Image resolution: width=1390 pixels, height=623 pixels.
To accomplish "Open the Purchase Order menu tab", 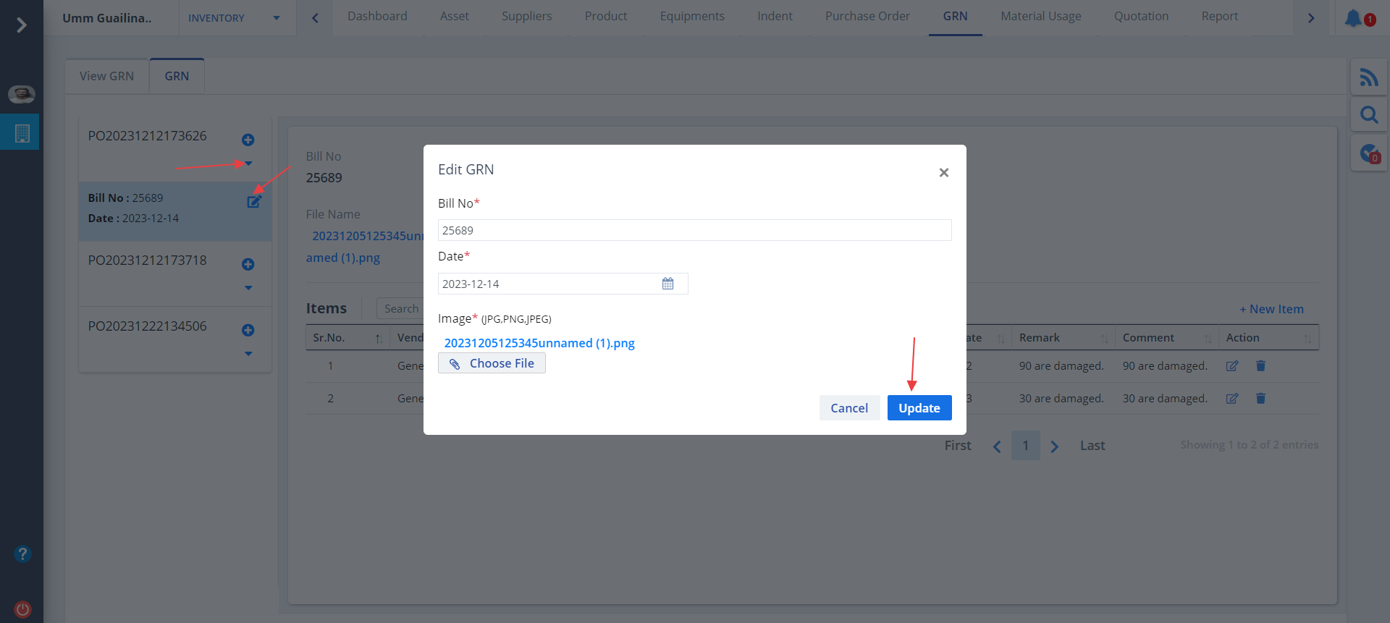I will point(867,16).
